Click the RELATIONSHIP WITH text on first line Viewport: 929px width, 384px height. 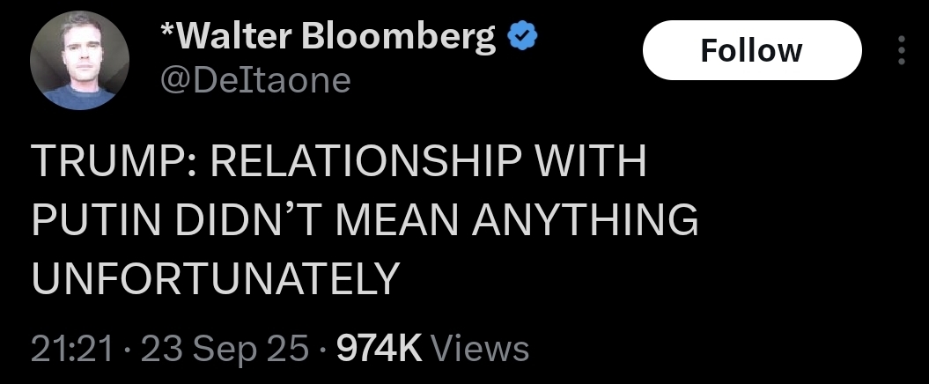428,162
